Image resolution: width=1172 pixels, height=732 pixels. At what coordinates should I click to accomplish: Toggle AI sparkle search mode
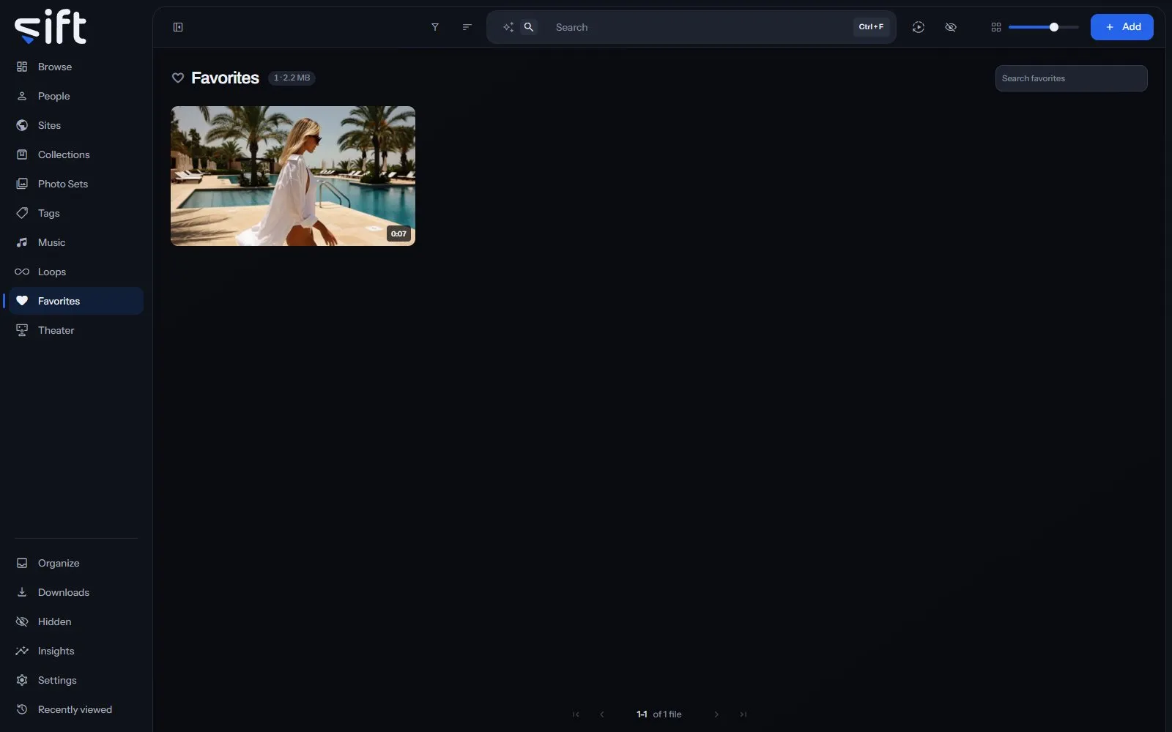point(508,27)
